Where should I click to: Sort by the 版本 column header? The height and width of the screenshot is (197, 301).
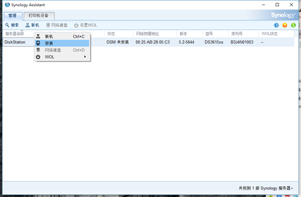click(189, 34)
